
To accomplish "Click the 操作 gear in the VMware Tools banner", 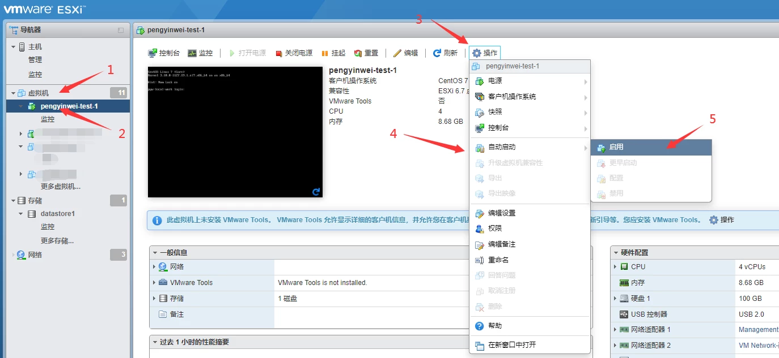I will coord(722,220).
